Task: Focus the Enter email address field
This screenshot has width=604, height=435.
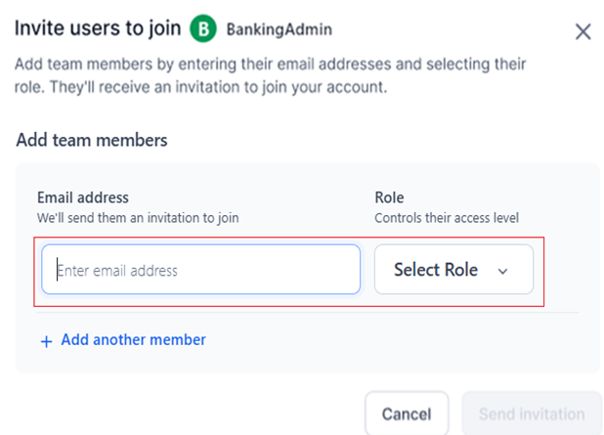Action: click(200, 270)
